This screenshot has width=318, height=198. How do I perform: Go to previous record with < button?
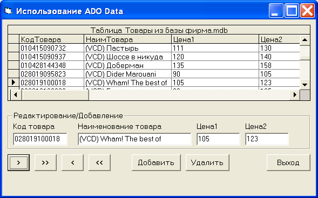72,162
